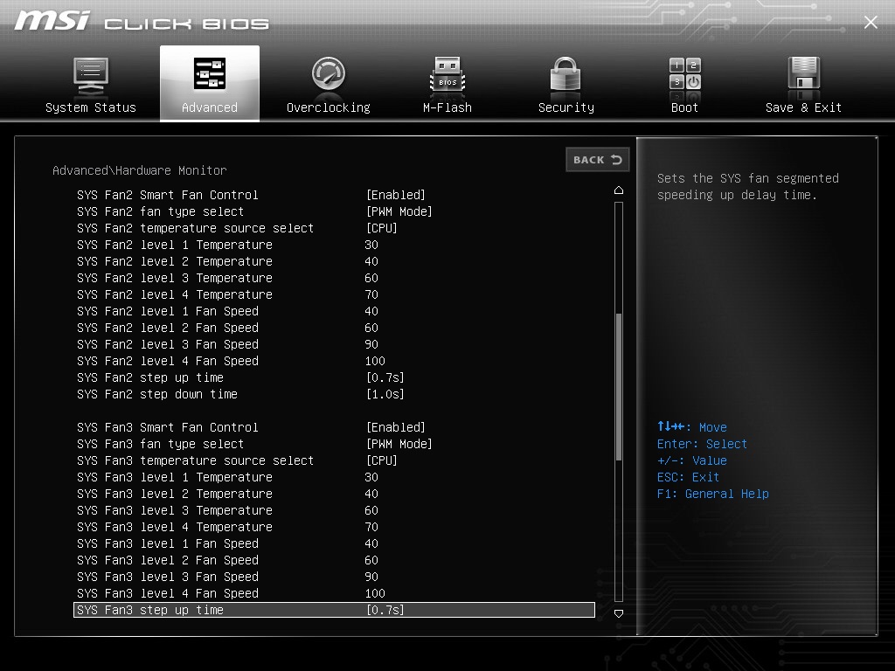This screenshot has width=895, height=671.
Task: Open SYS Fan3 temperature source [CPU] option
Action: (381, 460)
